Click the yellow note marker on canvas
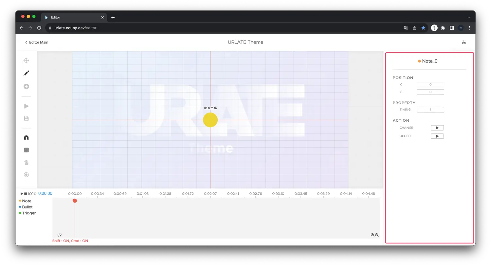Screen dimensions: 491x266 coord(210,120)
